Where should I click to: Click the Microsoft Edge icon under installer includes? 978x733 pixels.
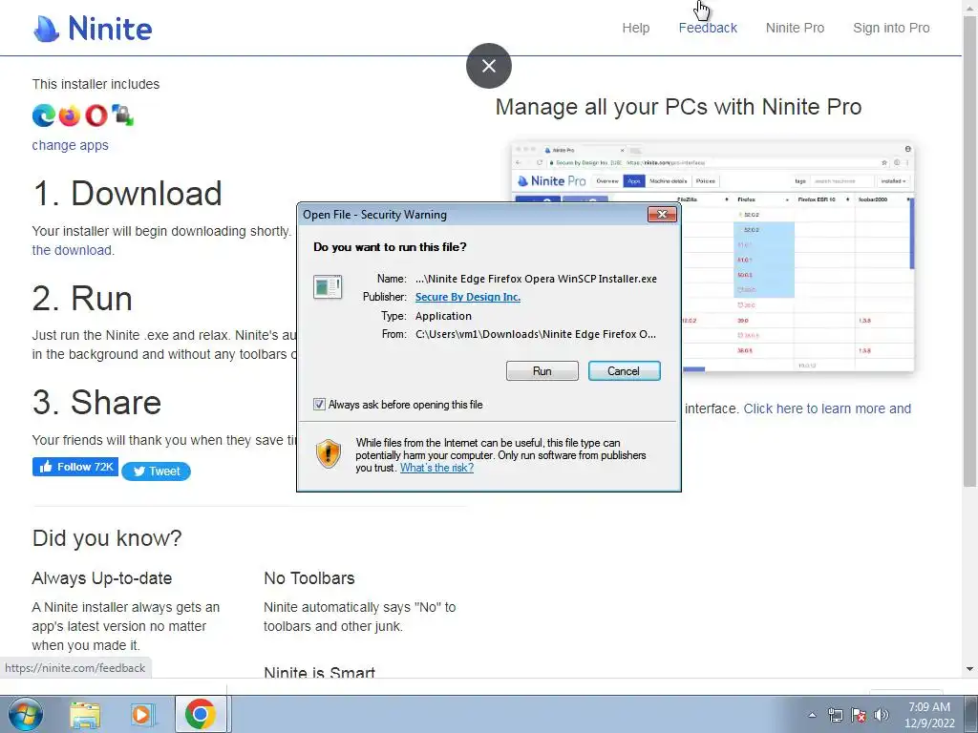coord(44,115)
